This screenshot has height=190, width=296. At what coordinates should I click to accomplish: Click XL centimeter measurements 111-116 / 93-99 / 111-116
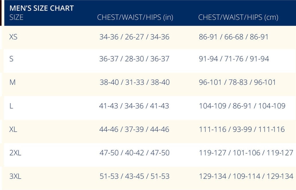click(x=242, y=129)
